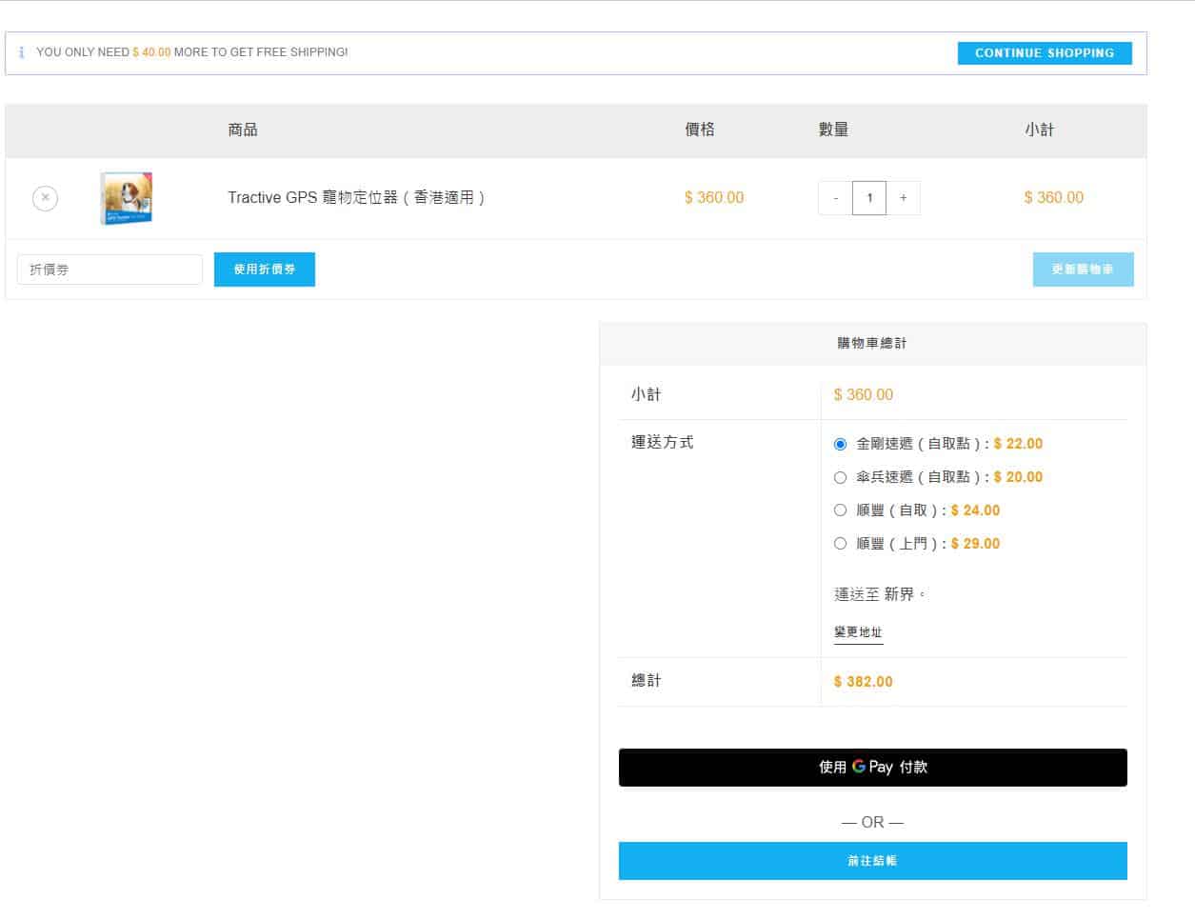Pay using the Google Pay button
This screenshot has height=920, width=1195.
click(872, 768)
